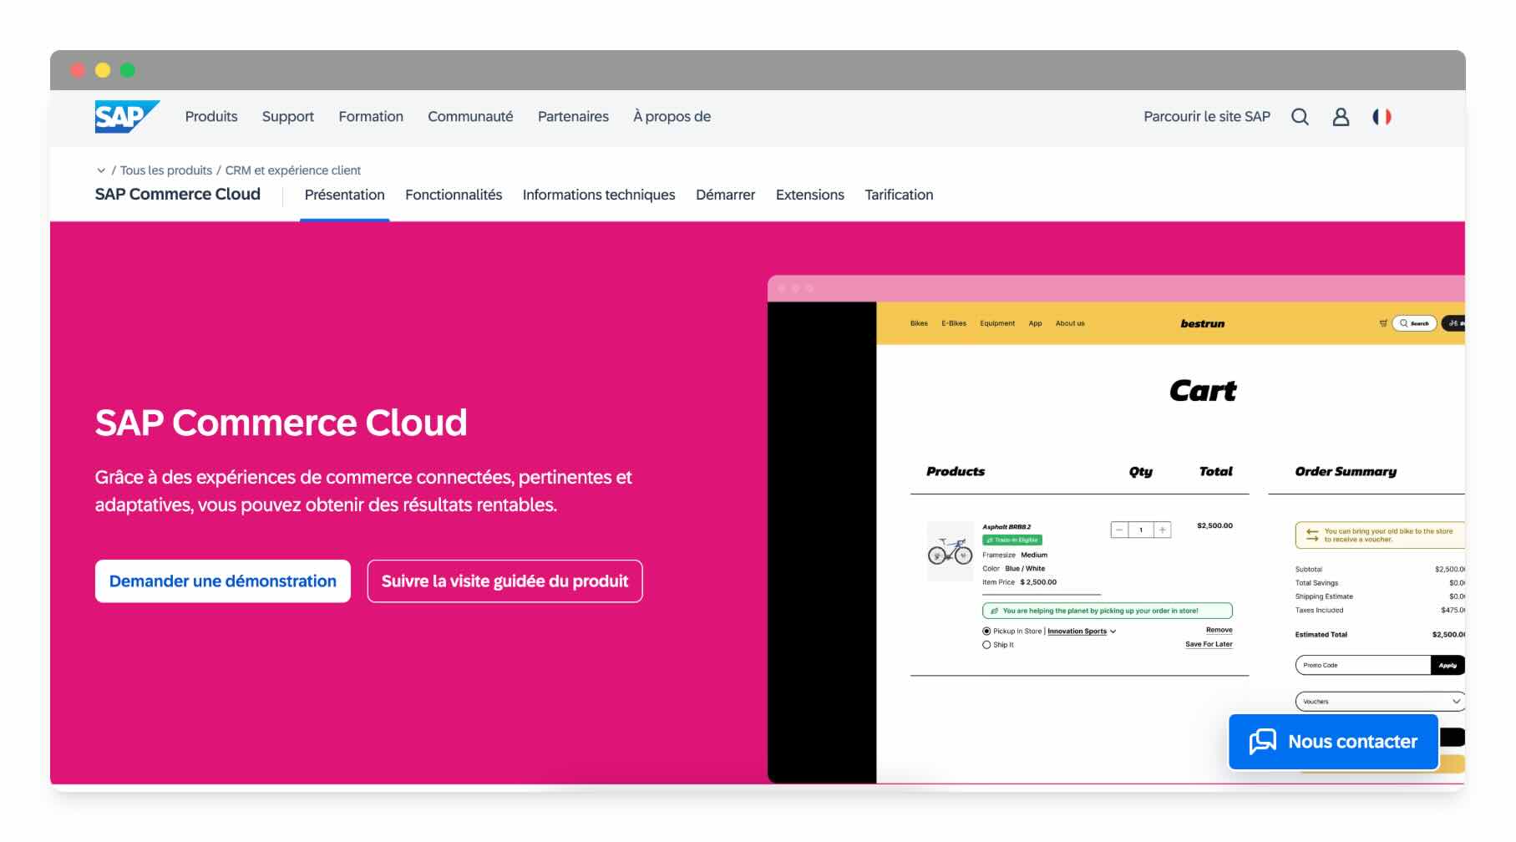Open the Partenaires menu
This screenshot has width=1516, height=842.
tap(573, 117)
